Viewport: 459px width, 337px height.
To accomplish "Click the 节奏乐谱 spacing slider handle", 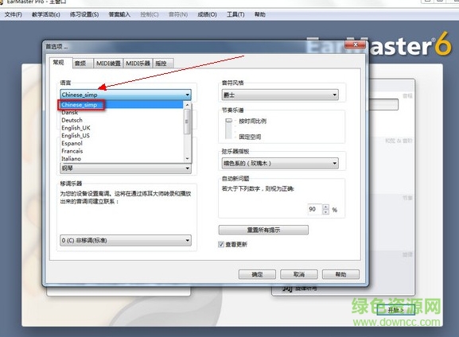I will coord(229,121).
